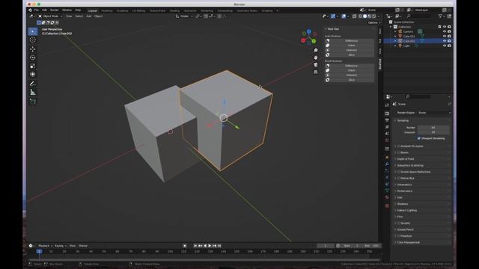This screenshot has height=269, width=479.
Task: Select the Select Box tool in viewport toolbar
Action: (x=33, y=31)
